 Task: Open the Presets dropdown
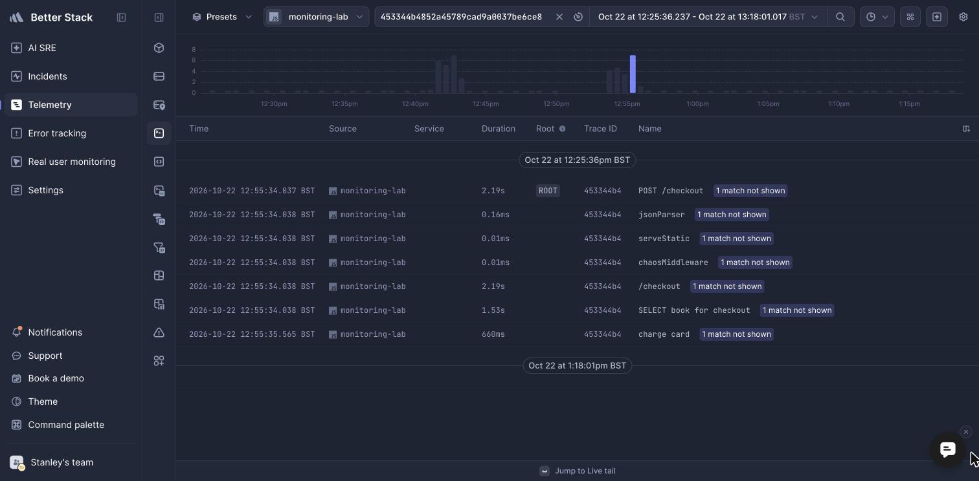coord(222,17)
